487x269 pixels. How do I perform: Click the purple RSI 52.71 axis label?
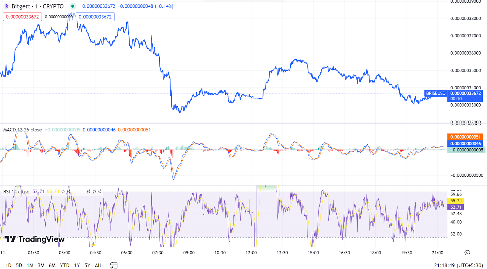pos(456,207)
